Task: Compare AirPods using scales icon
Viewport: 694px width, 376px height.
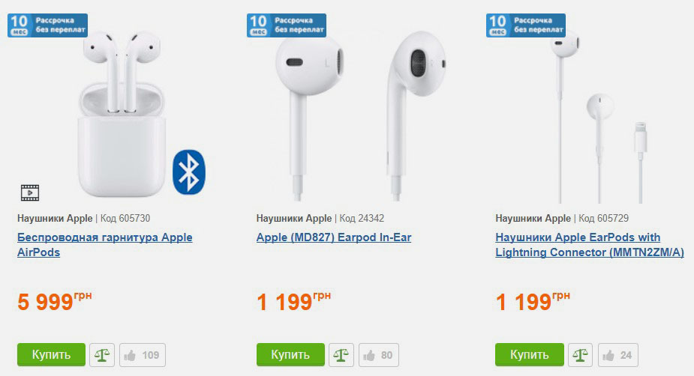Action: pos(102,355)
